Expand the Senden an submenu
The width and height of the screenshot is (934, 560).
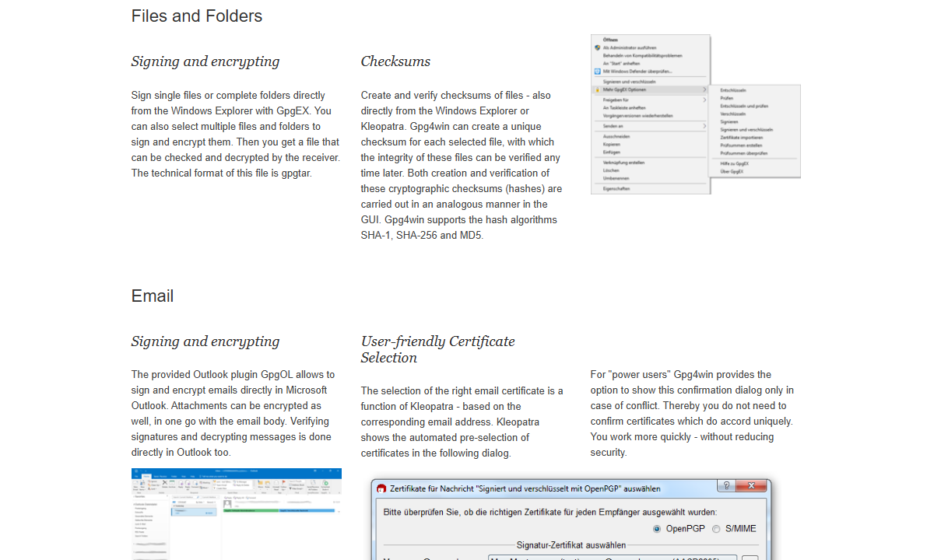614,126
